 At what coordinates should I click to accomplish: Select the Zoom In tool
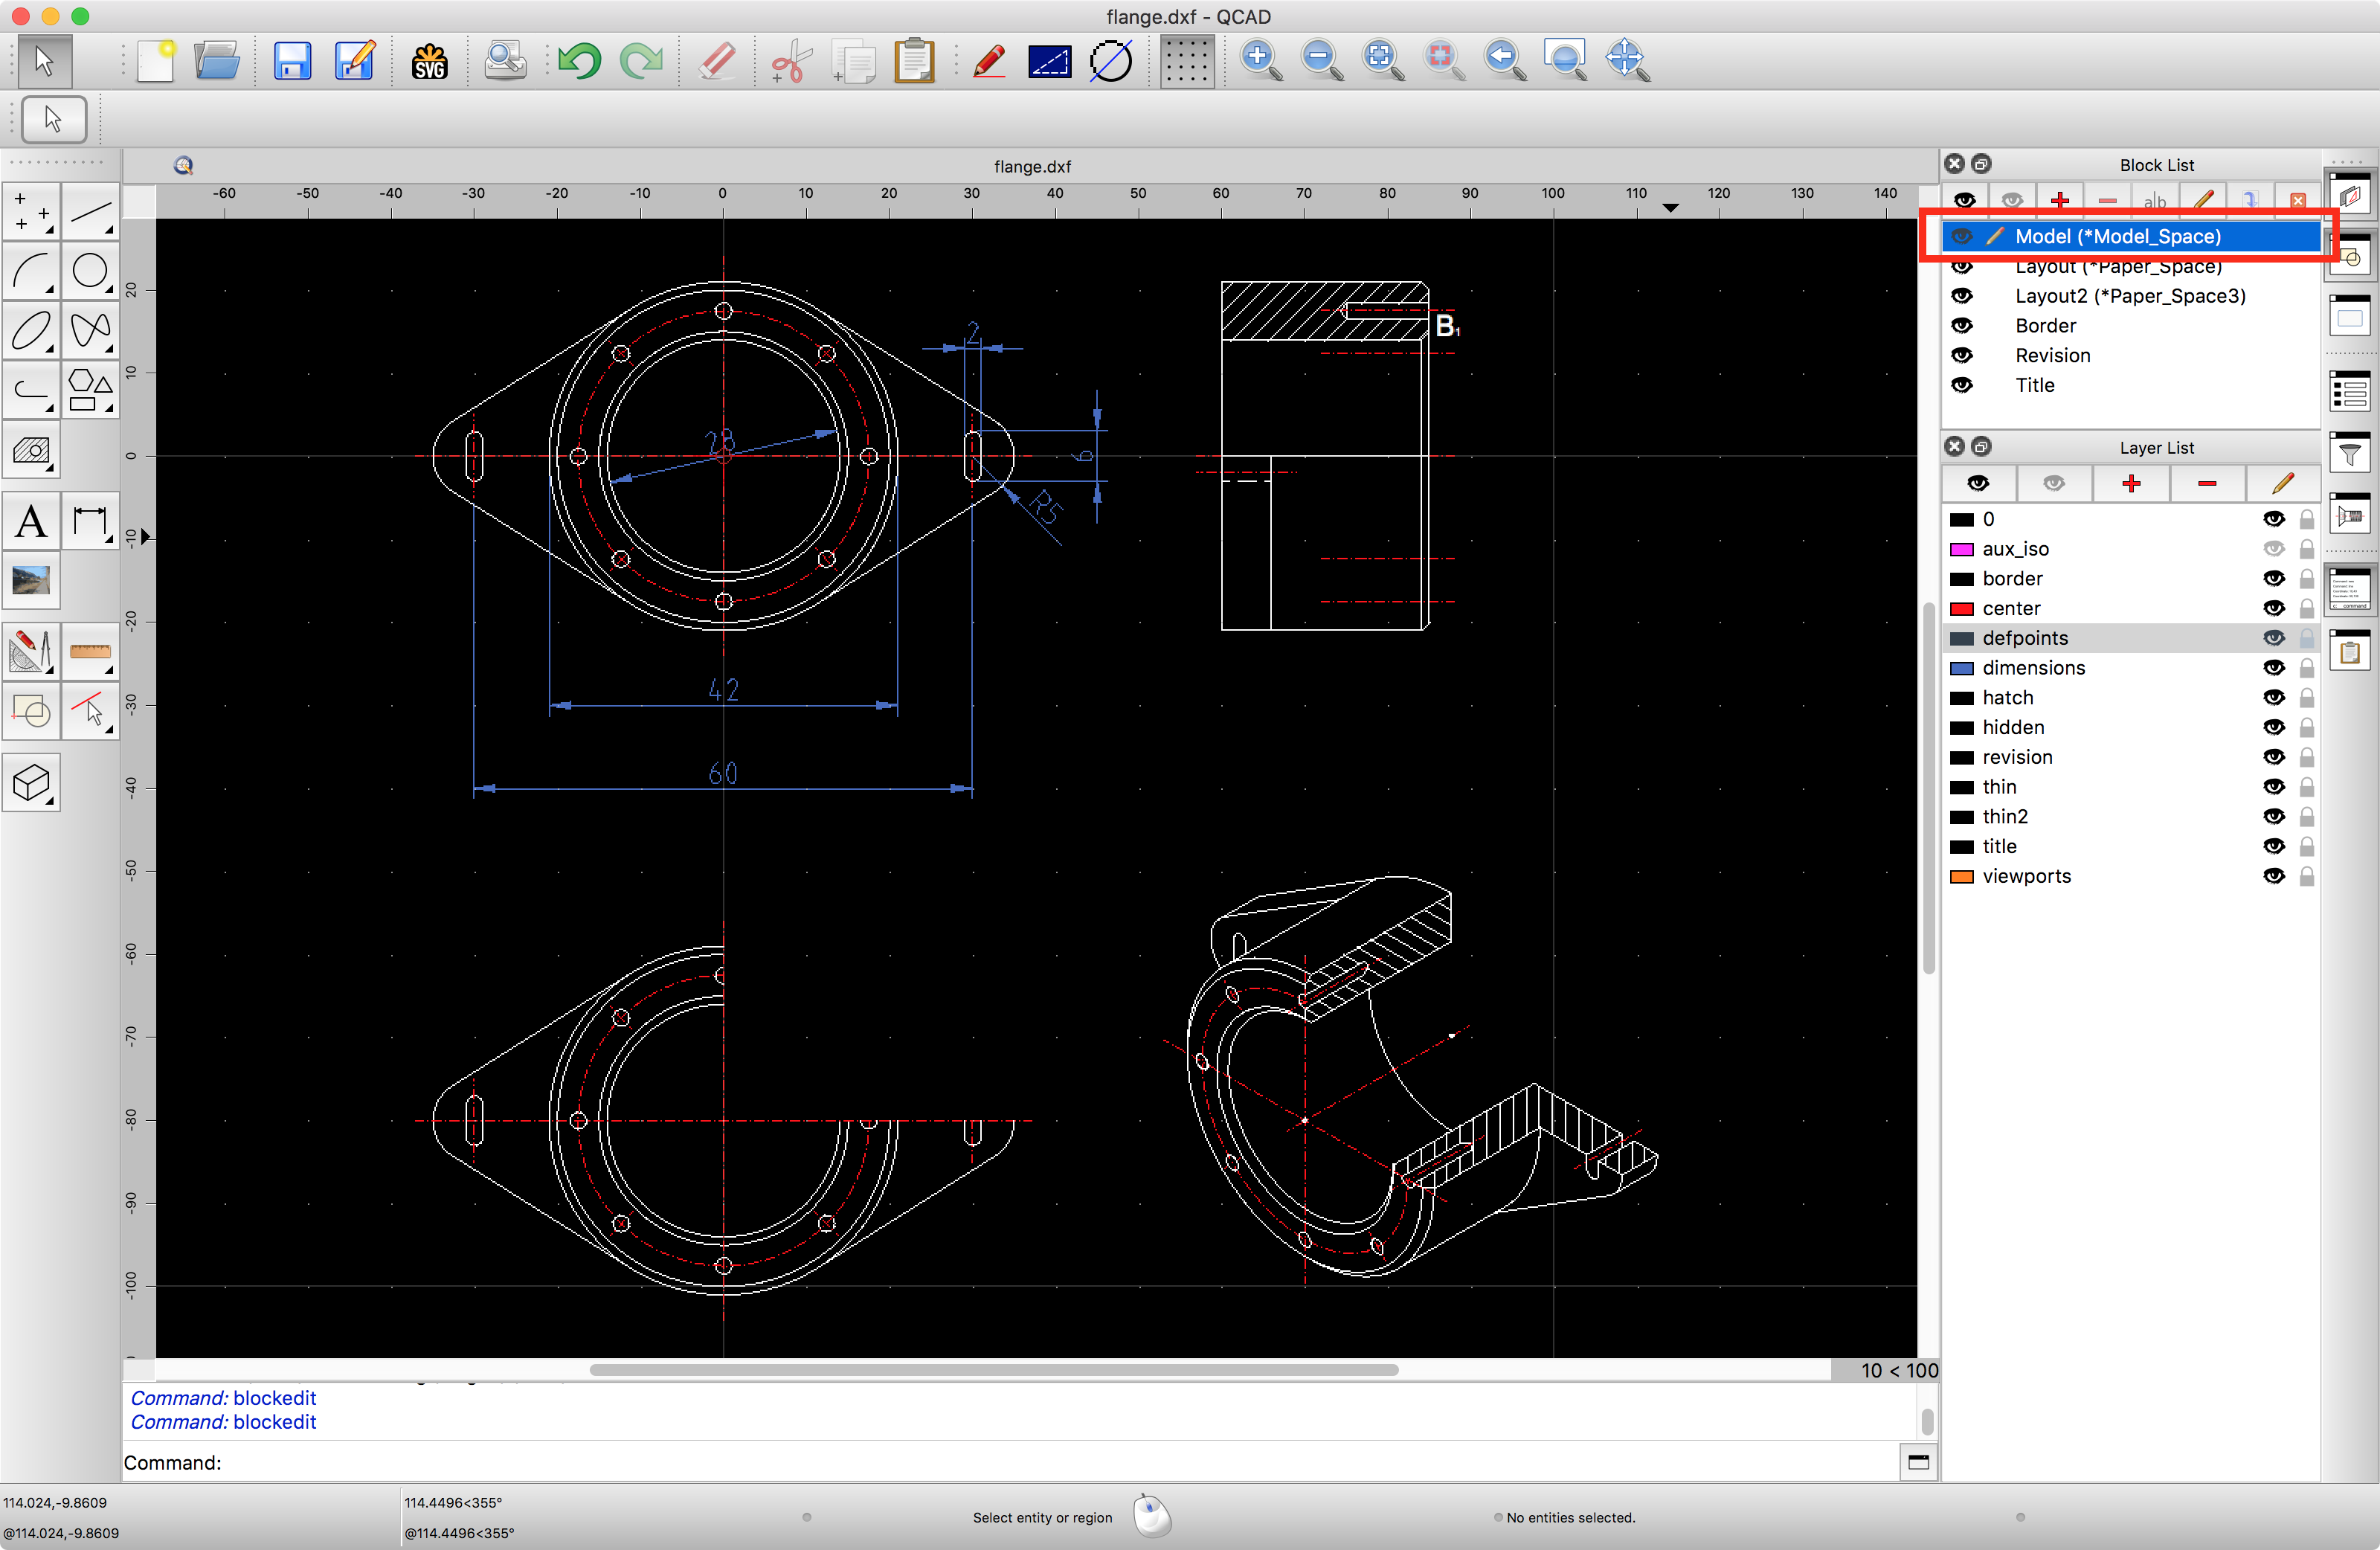click(1259, 60)
